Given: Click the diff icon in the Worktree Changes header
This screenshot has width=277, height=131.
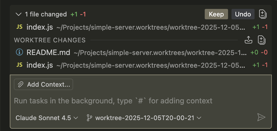Looking at the screenshot, I should pyautogui.click(x=261, y=40).
